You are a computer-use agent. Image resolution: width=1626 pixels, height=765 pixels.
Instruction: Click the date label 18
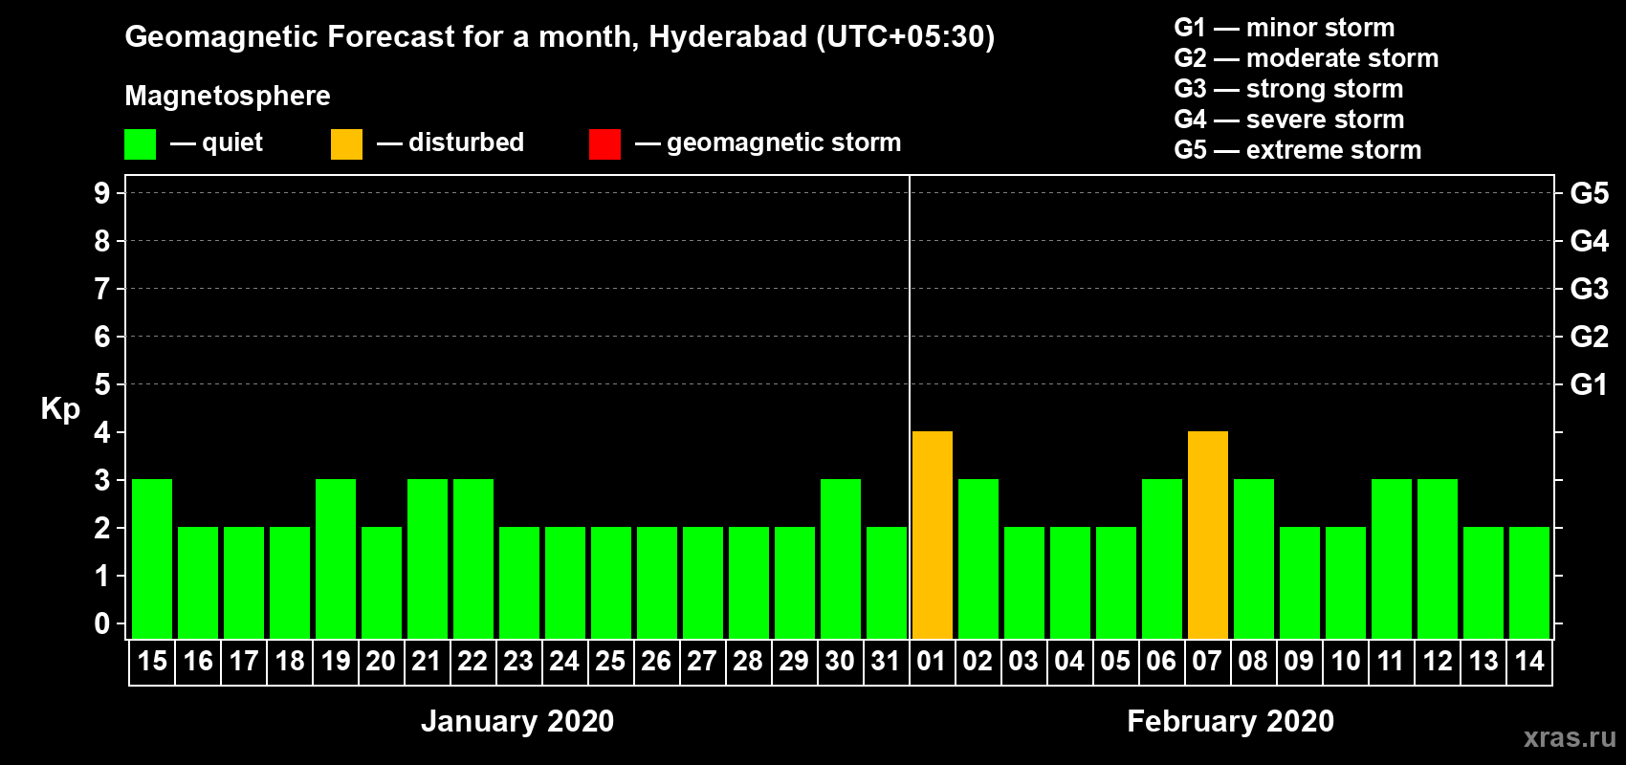[x=290, y=662]
